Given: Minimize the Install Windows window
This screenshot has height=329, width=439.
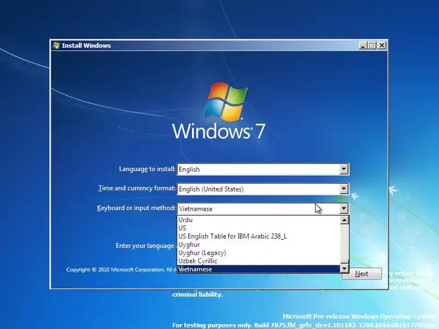Looking at the screenshot, I should [363, 46].
